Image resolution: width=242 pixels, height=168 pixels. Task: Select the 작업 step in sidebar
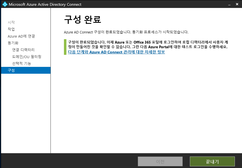point(11,29)
